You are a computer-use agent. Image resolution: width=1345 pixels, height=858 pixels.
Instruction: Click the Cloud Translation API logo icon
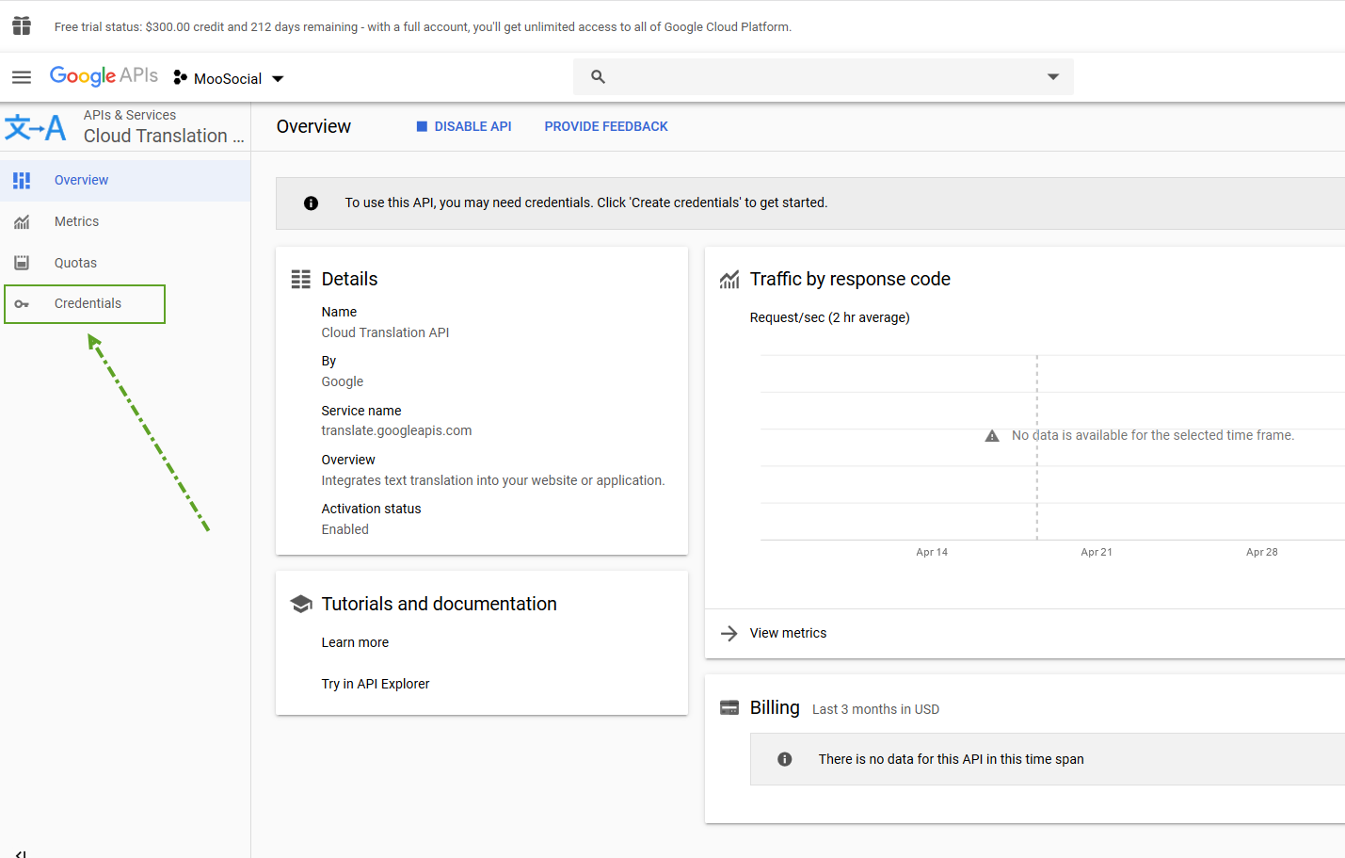pos(36,127)
